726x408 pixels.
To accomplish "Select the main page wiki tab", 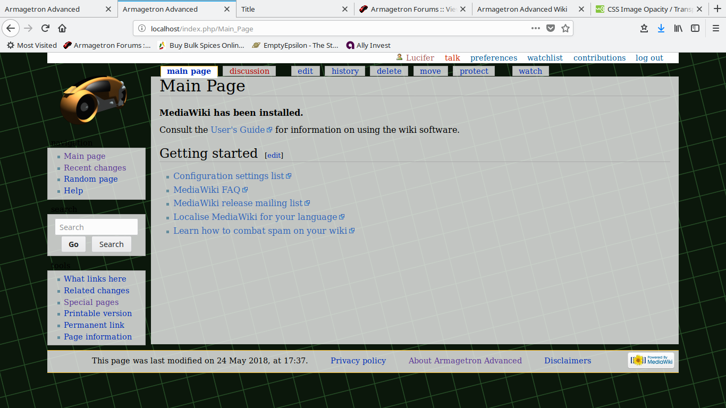I will 189,71.
